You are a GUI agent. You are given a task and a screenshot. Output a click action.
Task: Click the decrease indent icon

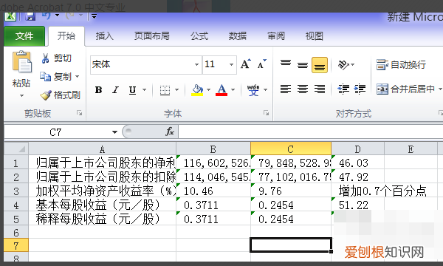[x=343, y=89]
